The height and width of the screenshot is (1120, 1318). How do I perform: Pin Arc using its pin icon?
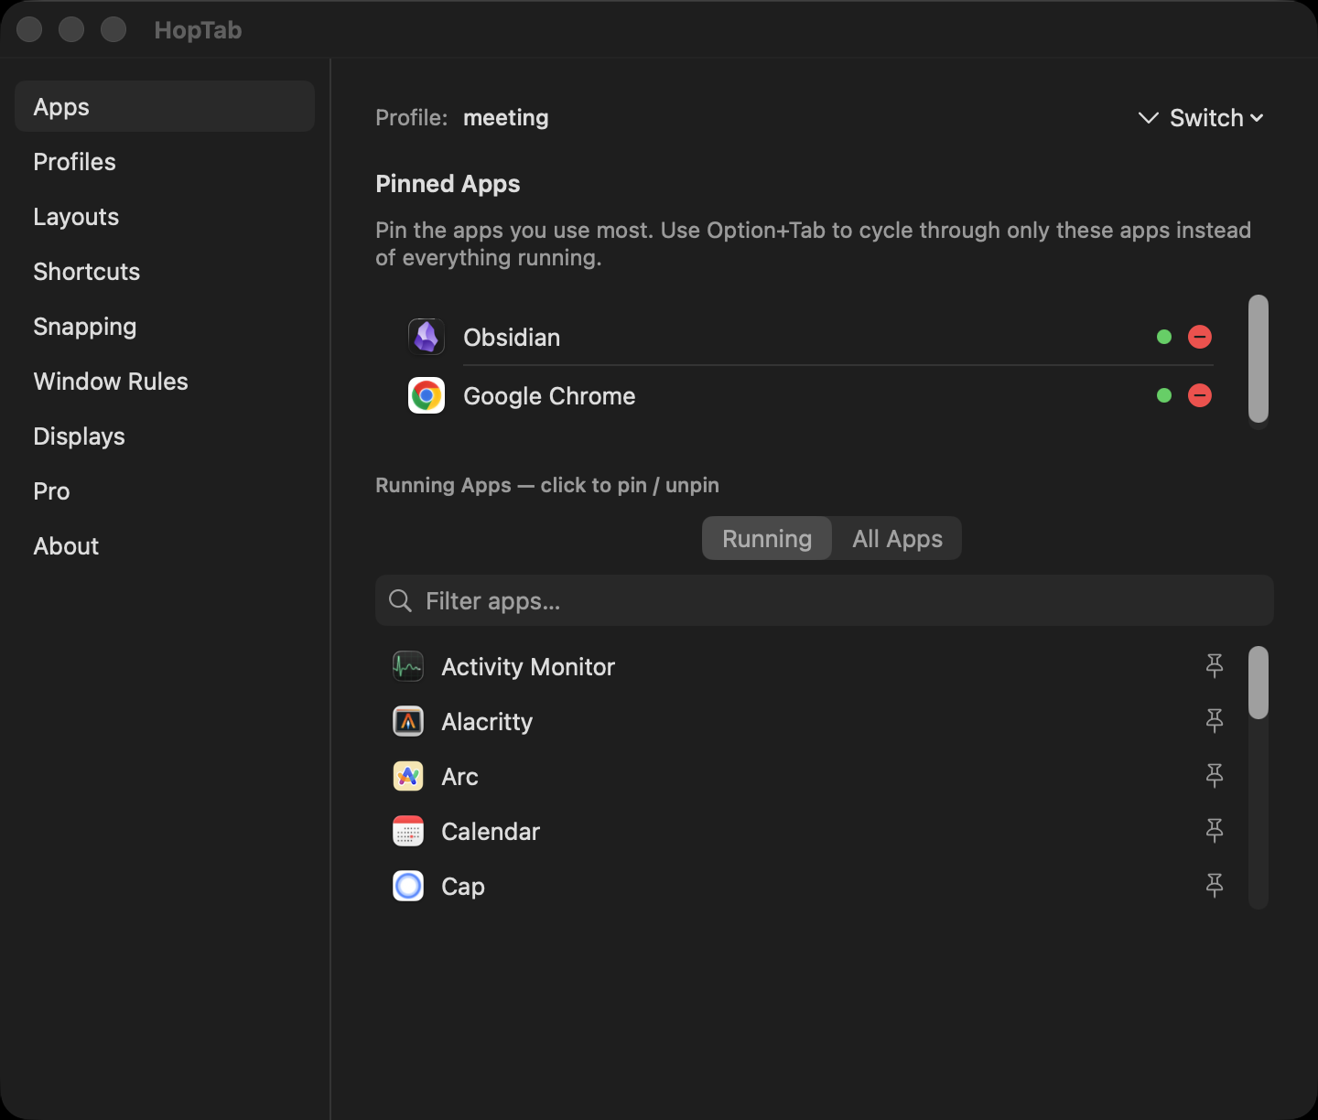click(1215, 776)
